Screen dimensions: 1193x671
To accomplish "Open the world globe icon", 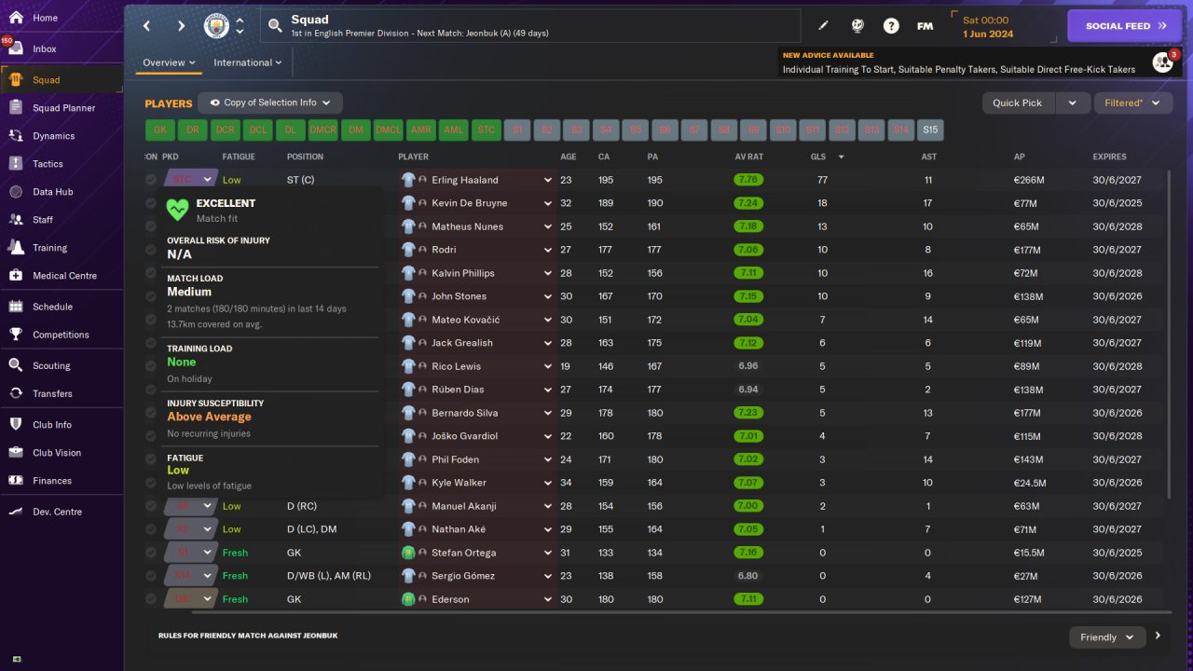I will pyautogui.click(x=857, y=26).
